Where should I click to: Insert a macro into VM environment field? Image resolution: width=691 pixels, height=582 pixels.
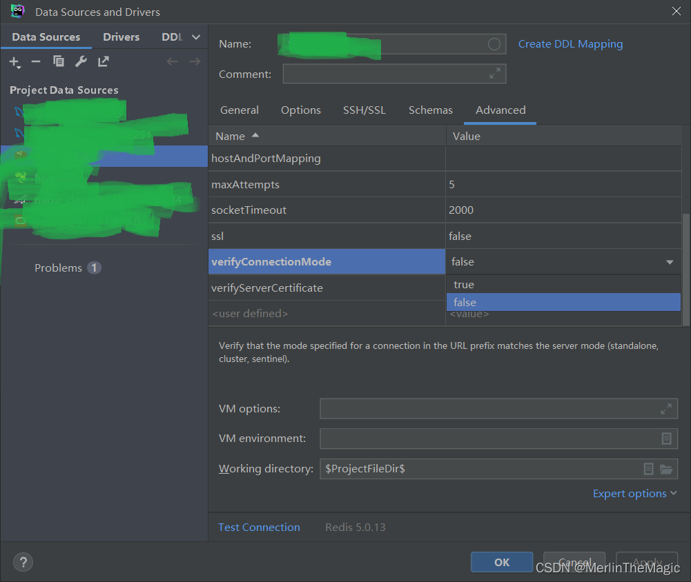pyautogui.click(x=665, y=439)
